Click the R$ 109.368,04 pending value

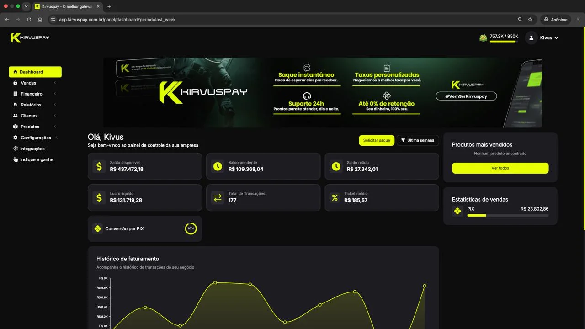246,169
